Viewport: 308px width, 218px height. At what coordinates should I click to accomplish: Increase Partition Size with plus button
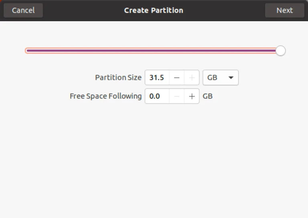192,78
